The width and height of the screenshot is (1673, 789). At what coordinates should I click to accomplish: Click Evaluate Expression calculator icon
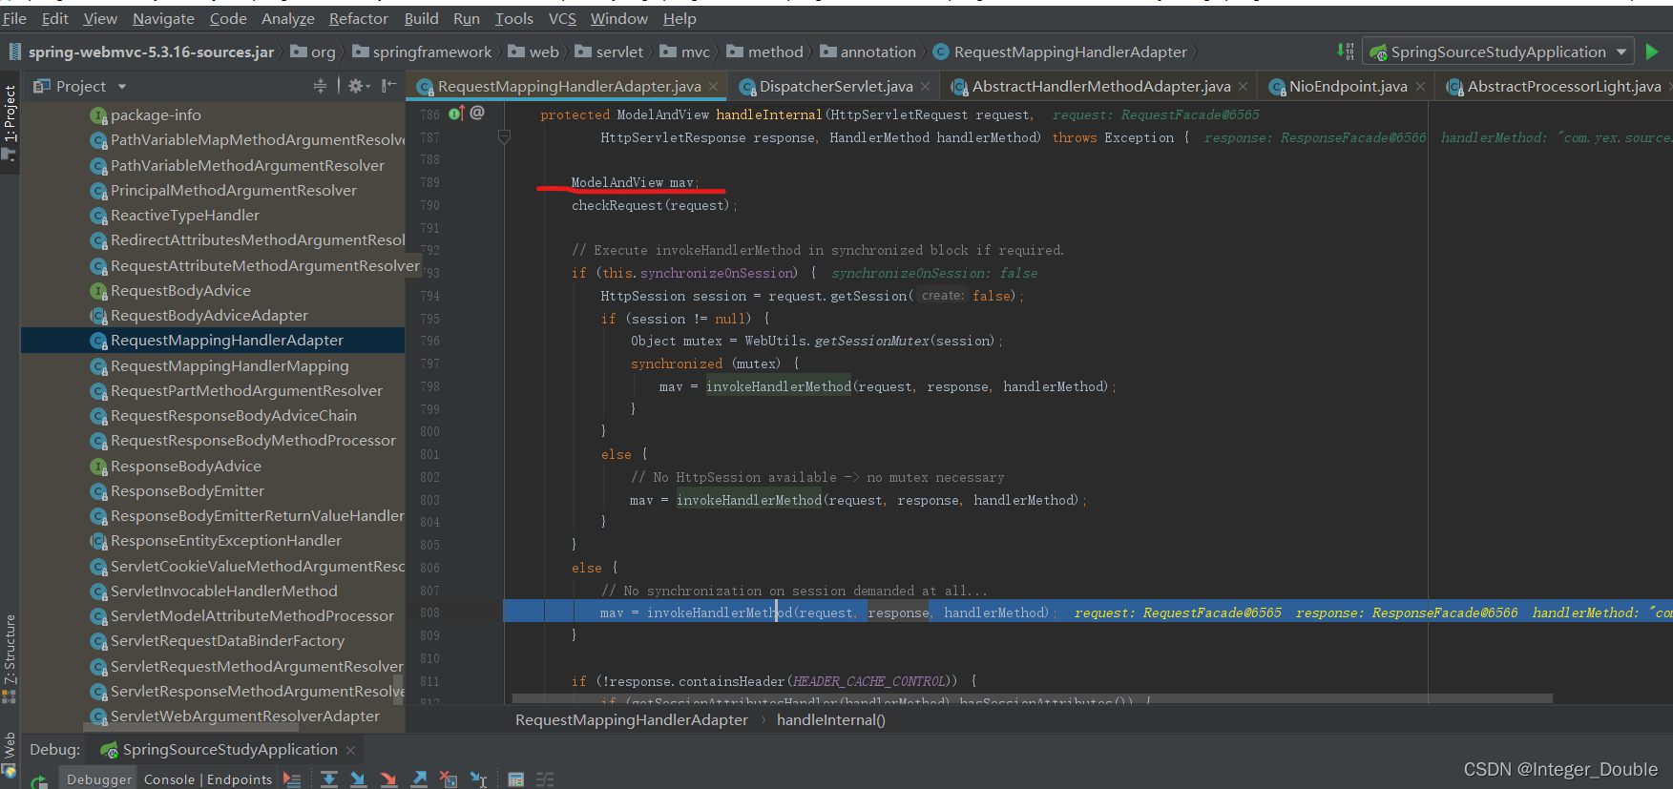tap(515, 779)
